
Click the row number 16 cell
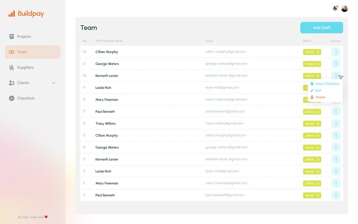[x=84, y=124]
